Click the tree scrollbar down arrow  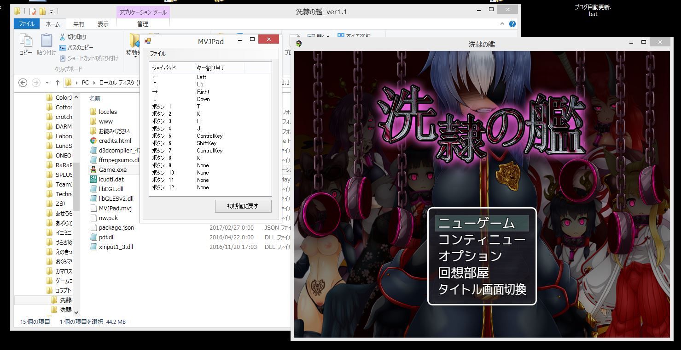tap(76, 312)
